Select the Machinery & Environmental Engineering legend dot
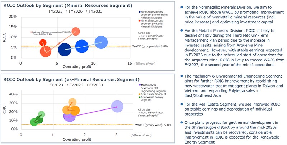The height and width of the screenshot is (145, 287). click(139, 85)
